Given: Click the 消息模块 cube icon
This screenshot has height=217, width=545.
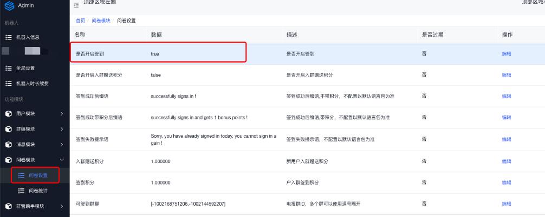Looking at the screenshot, I should [8, 145].
